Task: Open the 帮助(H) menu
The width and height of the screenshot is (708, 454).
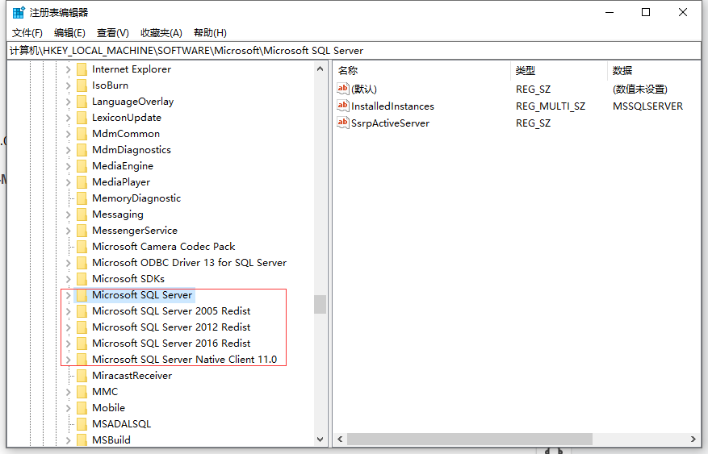Action: click(x=210, y=33)
